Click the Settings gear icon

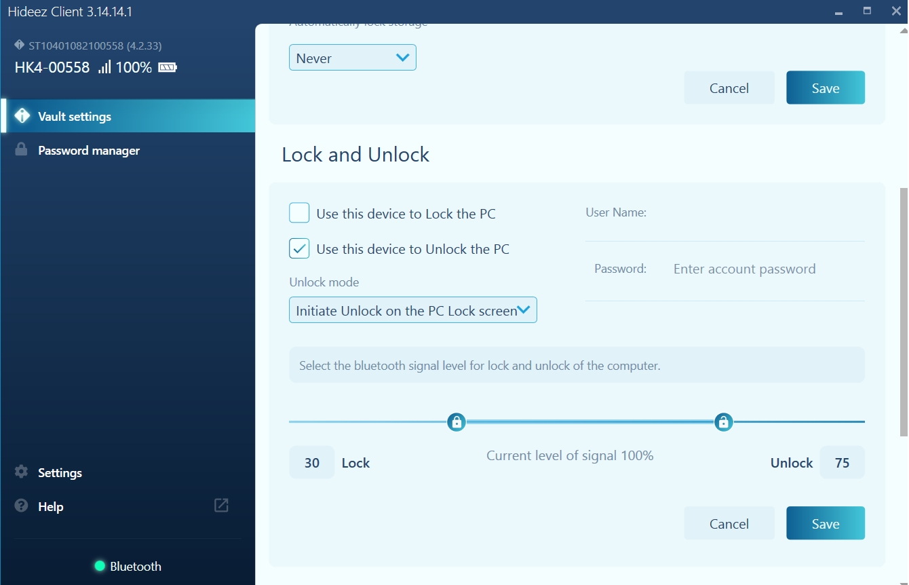(x=22, y=472)
